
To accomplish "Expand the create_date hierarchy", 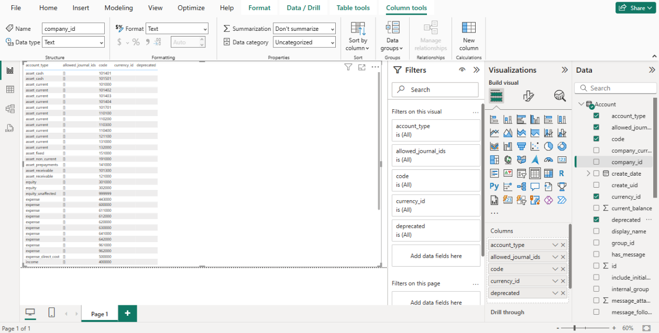I will click(x=588, y=174).
